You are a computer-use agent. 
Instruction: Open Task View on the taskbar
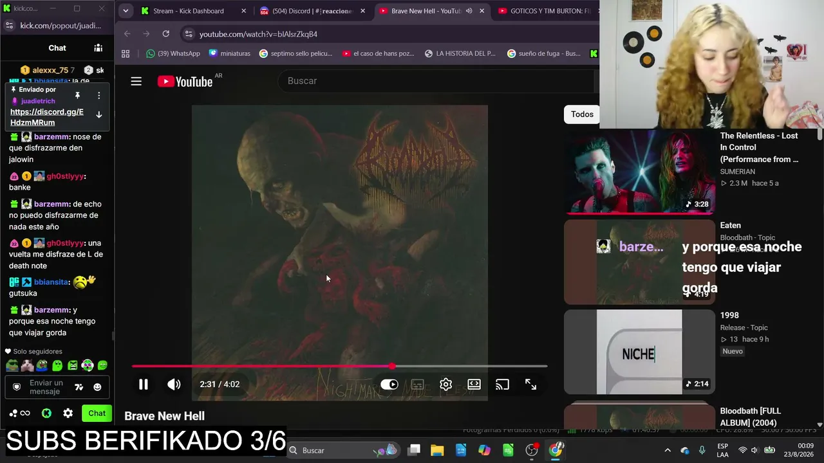[x=414, y=450]
